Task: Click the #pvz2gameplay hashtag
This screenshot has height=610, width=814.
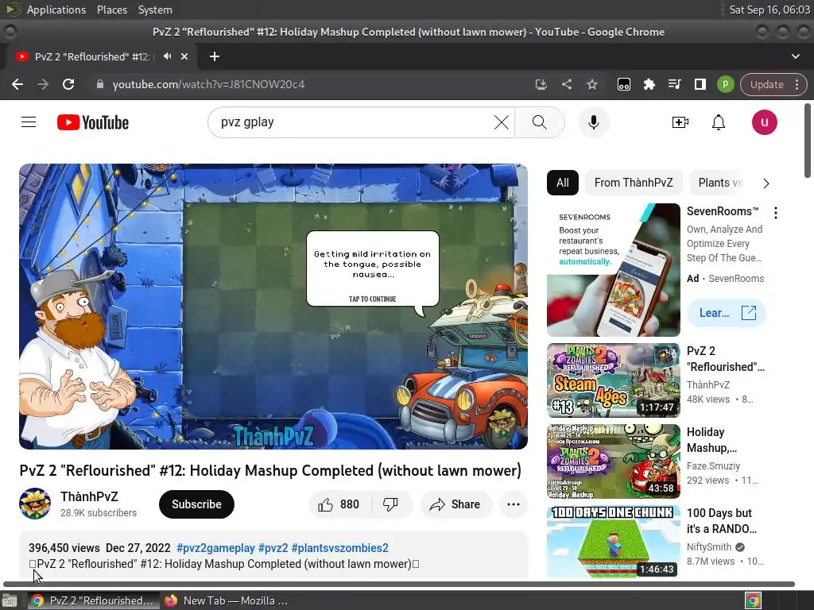Action: pyautogui.click(x=215, y=548)
